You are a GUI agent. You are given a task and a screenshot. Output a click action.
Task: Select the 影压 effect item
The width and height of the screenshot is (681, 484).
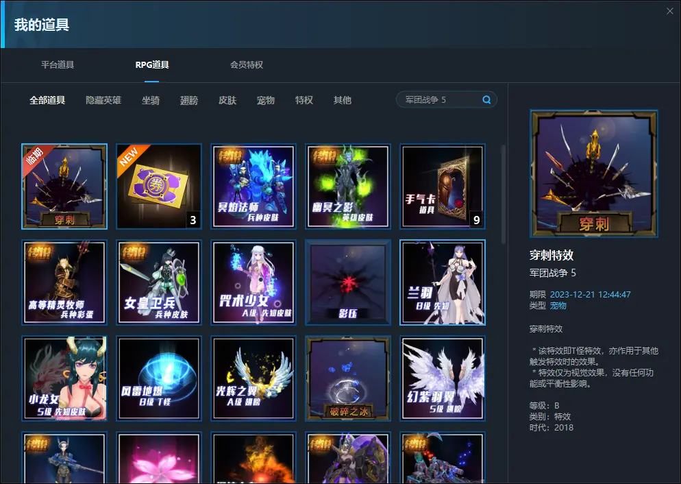click(348, 282)
